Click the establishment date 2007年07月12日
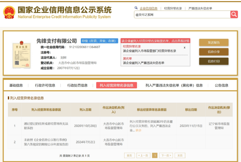Image resolution: width=241 pixels, height=162 pixels. coord(68,68)
